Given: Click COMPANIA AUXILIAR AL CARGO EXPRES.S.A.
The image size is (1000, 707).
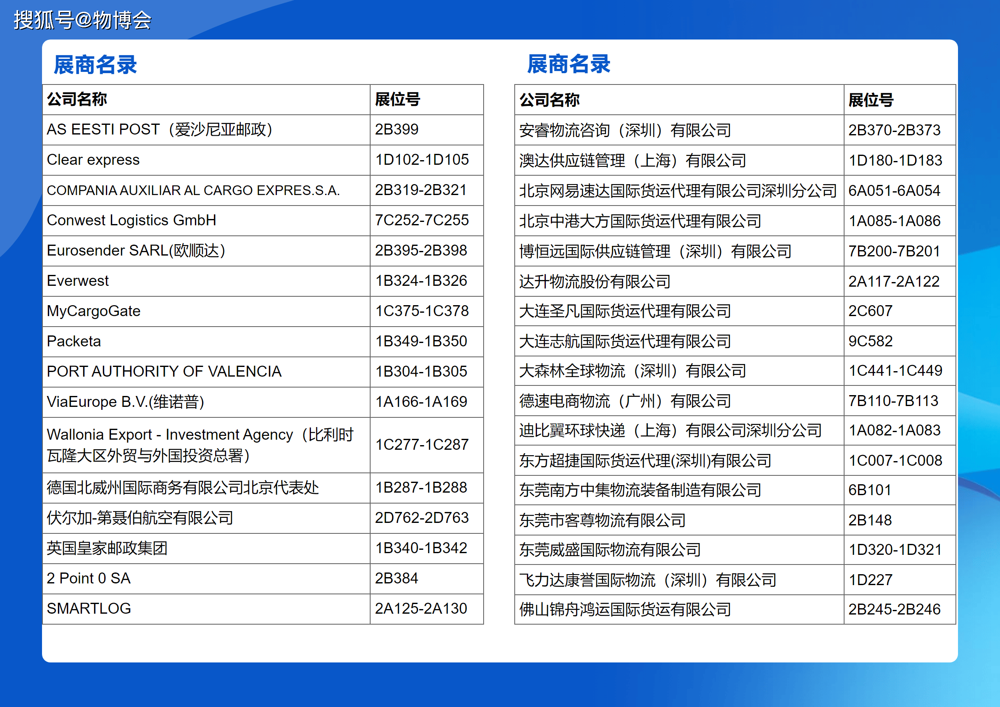Looking at the screenshot, I should (193, 190).
